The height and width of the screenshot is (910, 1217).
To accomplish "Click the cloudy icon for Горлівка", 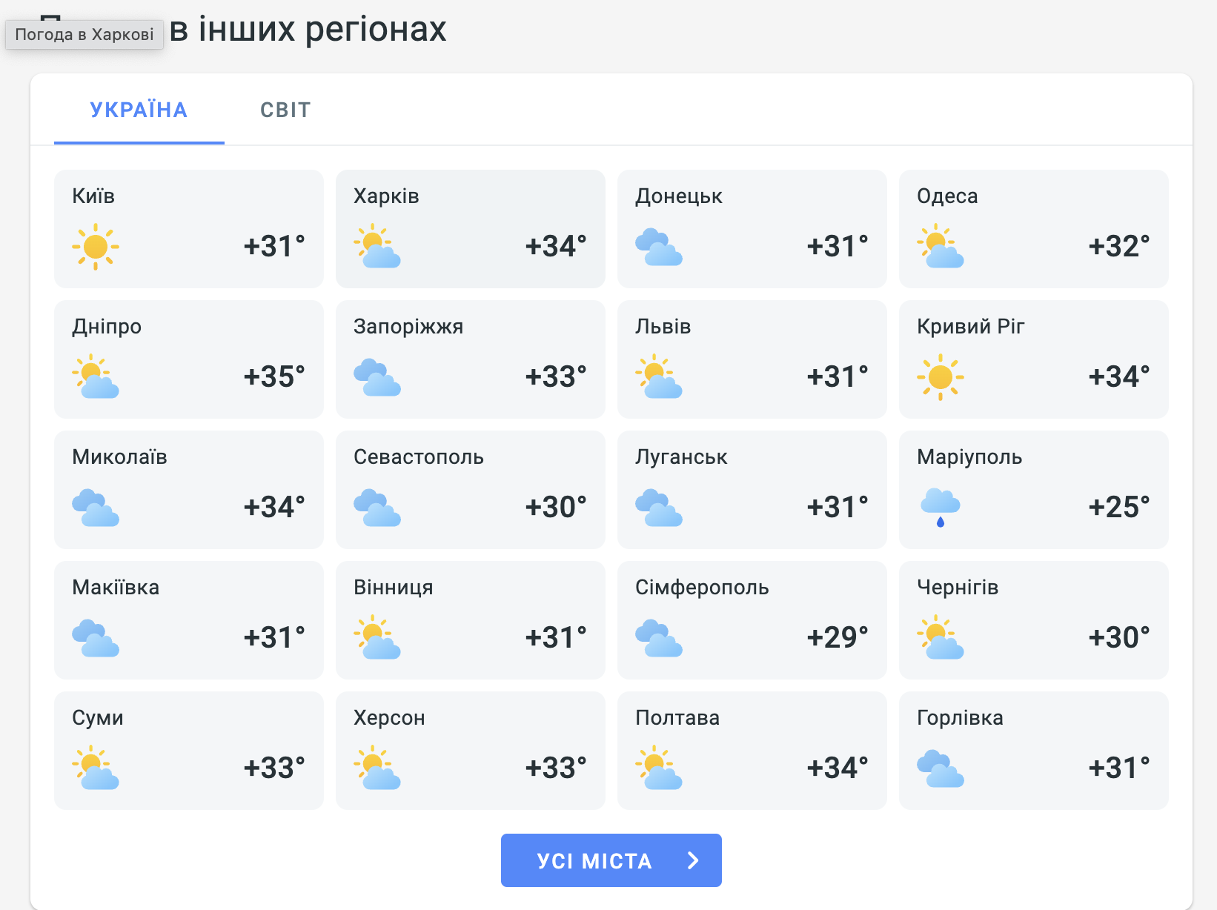I will point(940,768).
